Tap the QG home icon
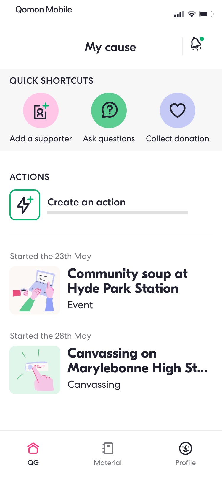The height and width of the screenshot is (484, 222). point(33,448)
